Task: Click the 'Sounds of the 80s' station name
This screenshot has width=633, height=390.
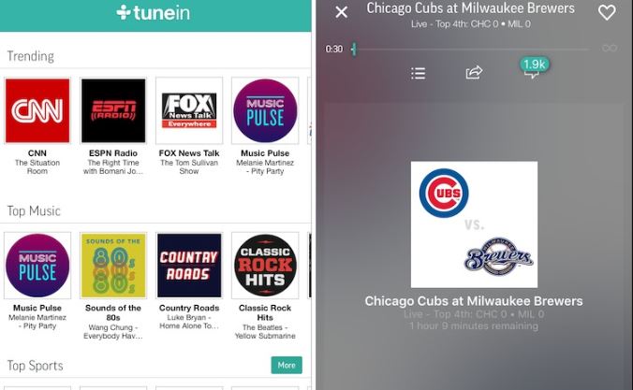Action: coord(113,312)
